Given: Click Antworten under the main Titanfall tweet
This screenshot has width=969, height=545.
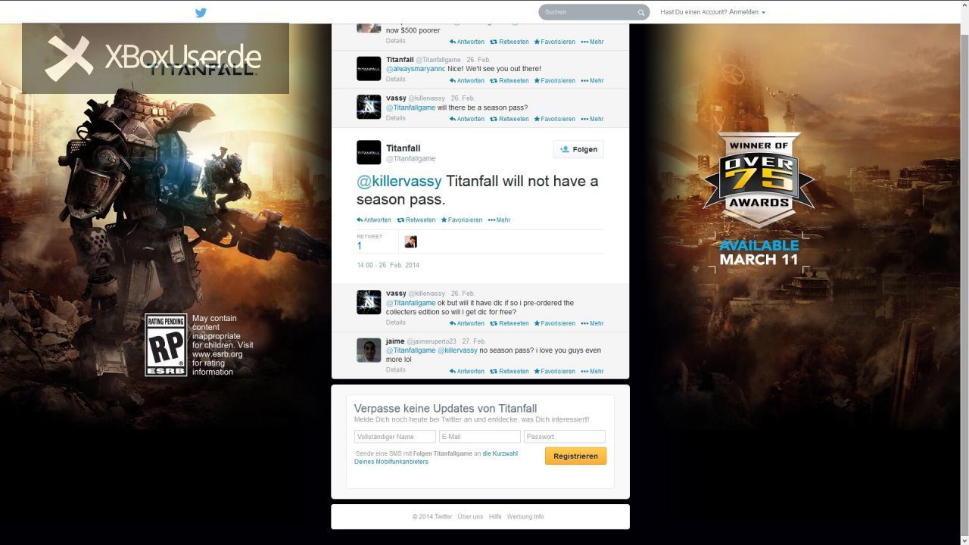Looking at the screenshot, I should point(374,220).
